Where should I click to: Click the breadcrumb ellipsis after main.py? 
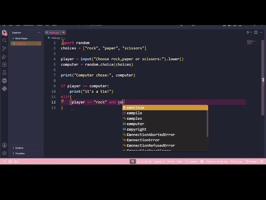64,38
